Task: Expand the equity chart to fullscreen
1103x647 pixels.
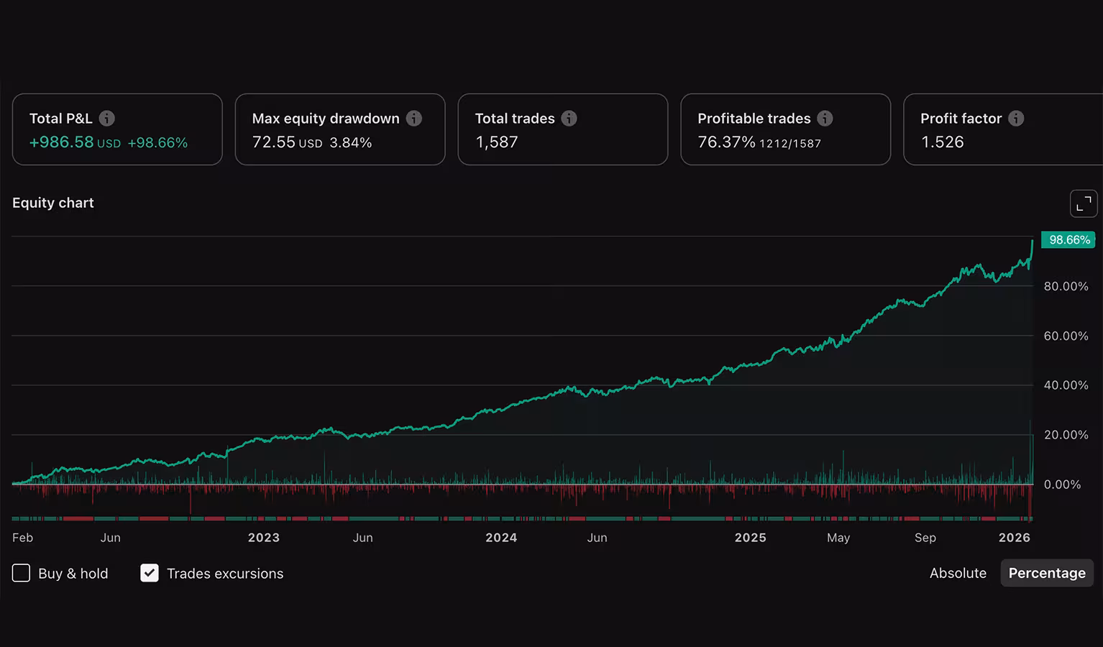Action: (x=1084, y=203)
